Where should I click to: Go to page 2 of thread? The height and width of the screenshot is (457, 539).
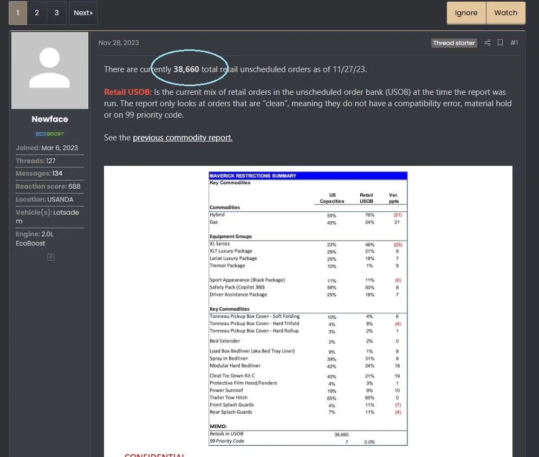[x=37, y=12]
